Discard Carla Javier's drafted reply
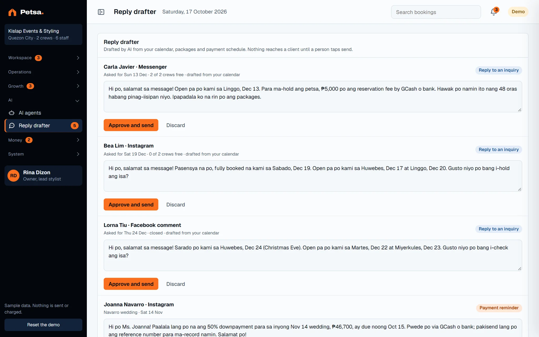 (x=176, y=125)
